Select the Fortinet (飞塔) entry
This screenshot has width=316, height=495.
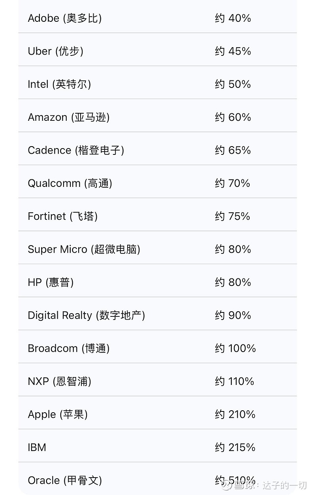coord(62,216)
